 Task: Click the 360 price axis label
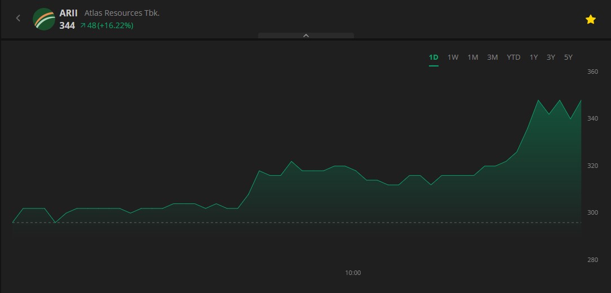[592, 72]
